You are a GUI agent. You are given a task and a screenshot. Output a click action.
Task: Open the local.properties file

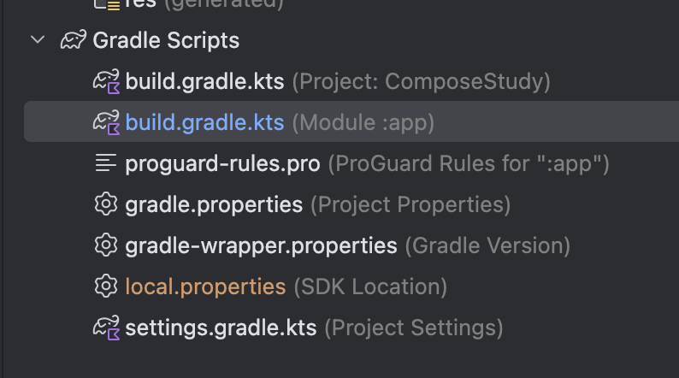pos(205,286)
